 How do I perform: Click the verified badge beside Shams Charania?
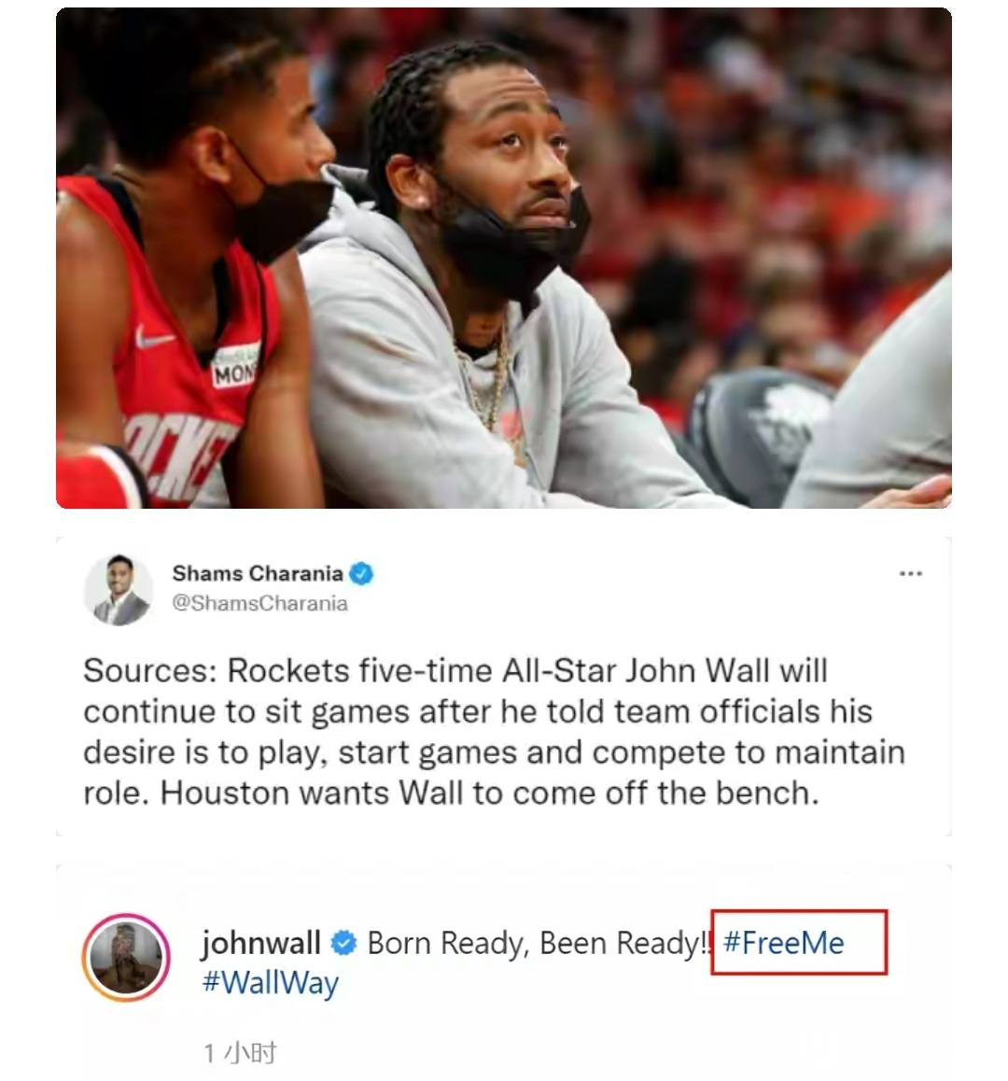pyautogui.click(x=362, y=573)
